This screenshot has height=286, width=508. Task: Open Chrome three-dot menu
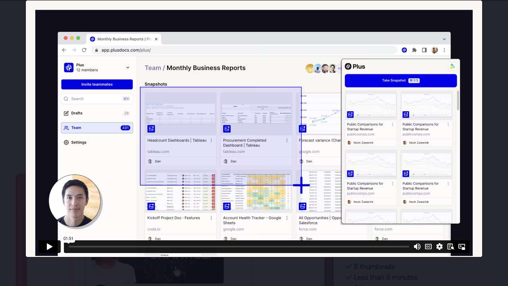444,50
